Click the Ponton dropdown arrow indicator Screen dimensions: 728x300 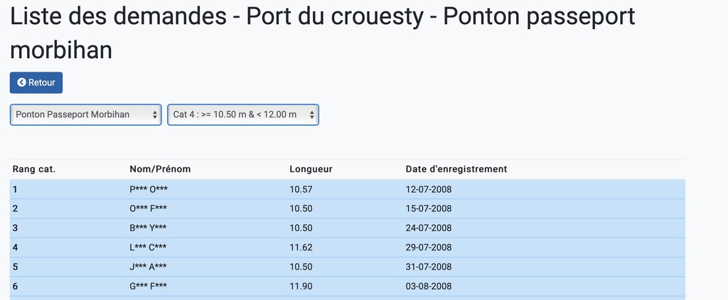pyautogui.click(x=154, y=114)
